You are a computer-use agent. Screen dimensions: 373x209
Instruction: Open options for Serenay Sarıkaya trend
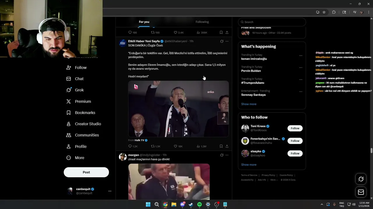(x=301, y=92)
